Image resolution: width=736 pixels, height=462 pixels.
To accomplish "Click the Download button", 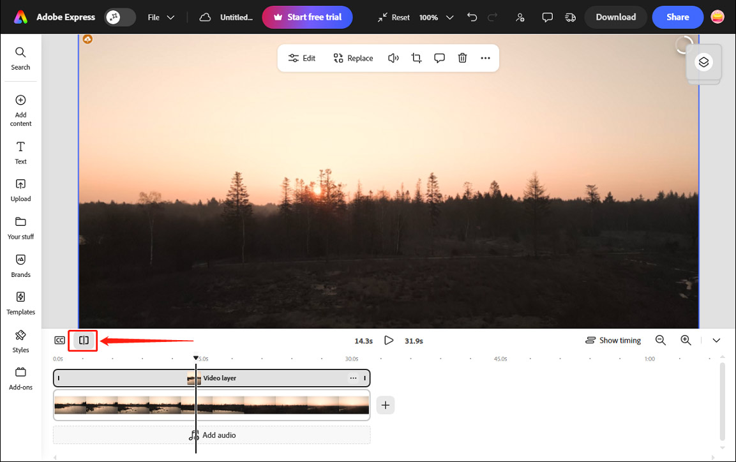I will (x=616, y=17).
